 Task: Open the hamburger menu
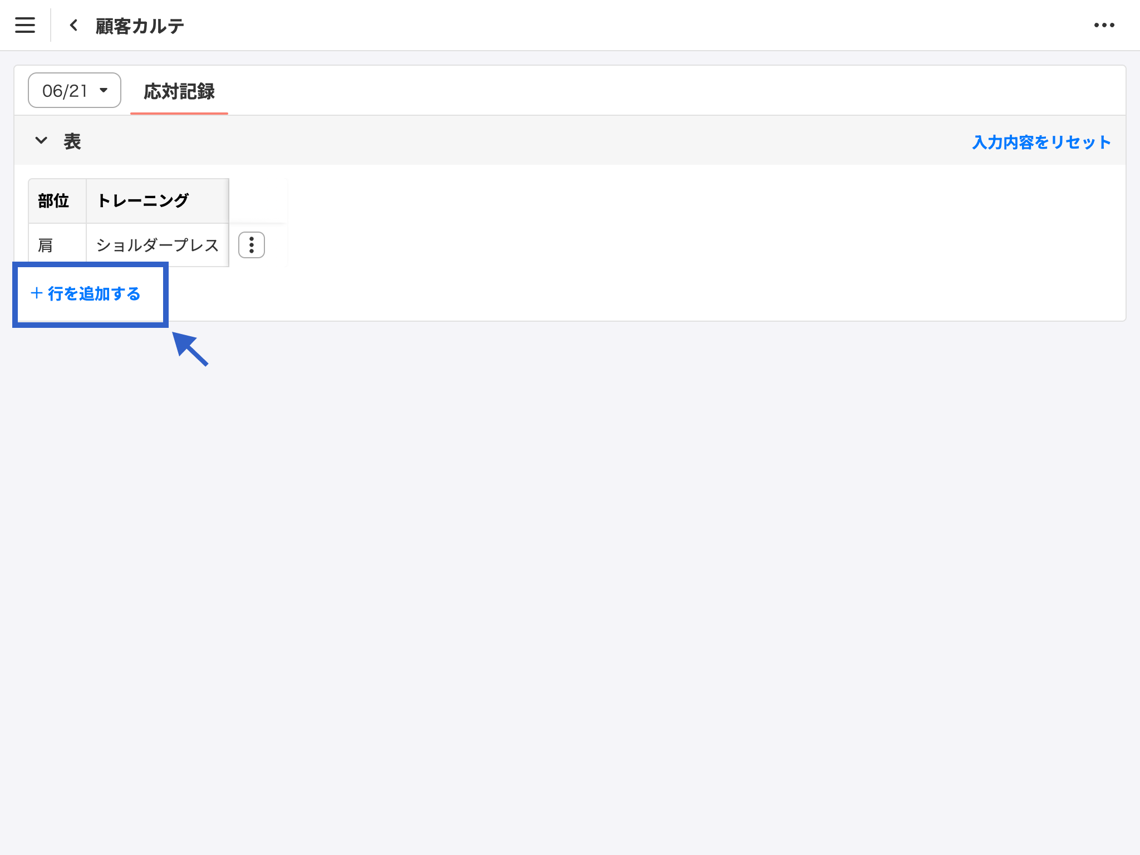25,25
